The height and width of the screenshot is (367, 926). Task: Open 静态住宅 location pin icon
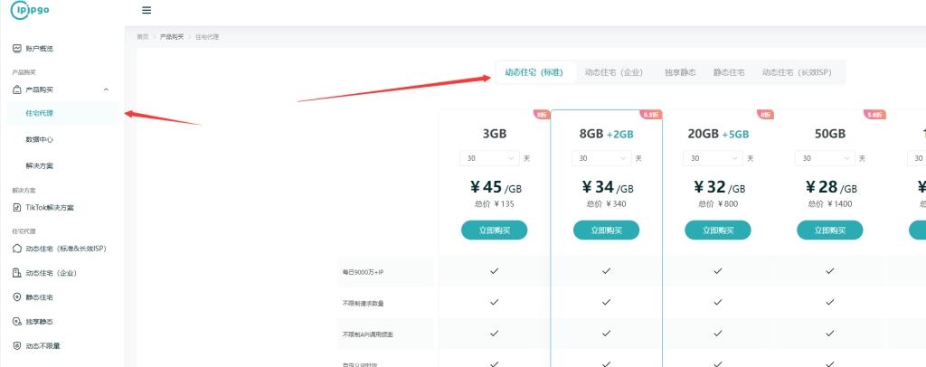[16, 297]
